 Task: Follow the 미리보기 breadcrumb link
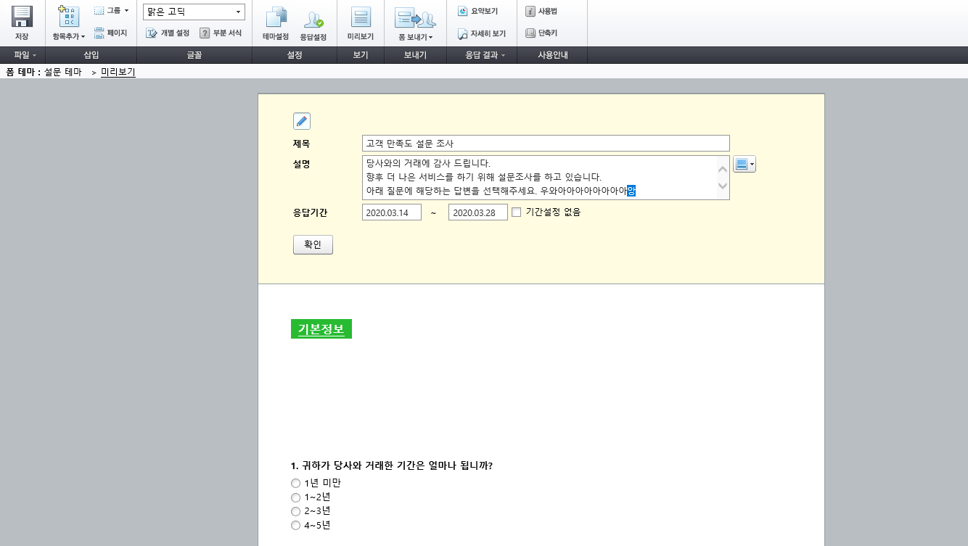(x=118, y=72)
